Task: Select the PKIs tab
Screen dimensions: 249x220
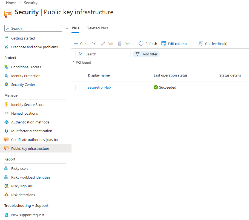Action: pos(75,28)
